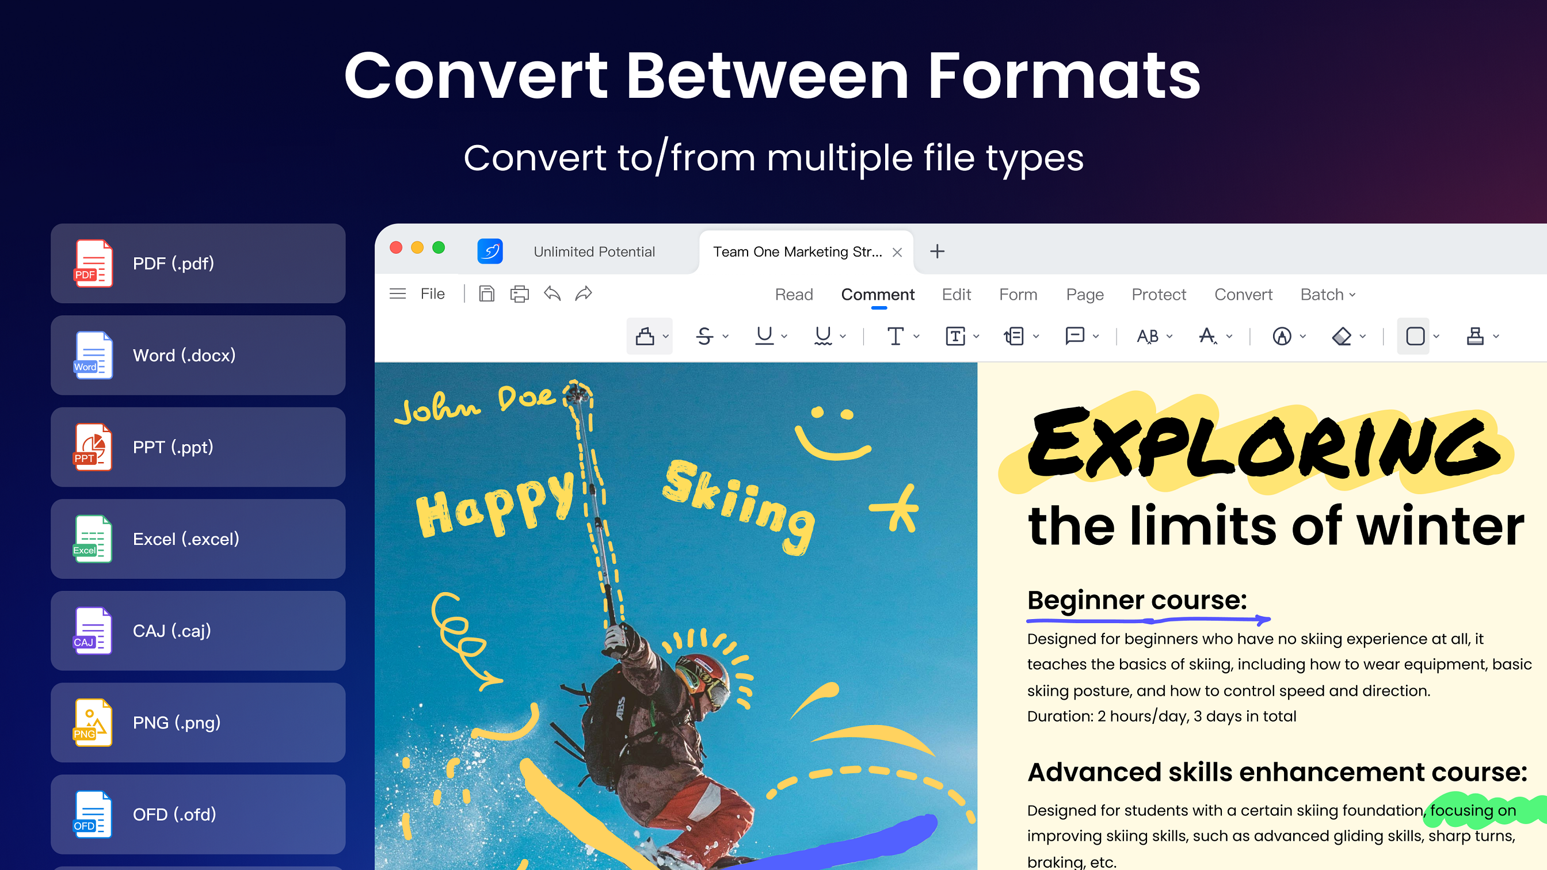Click the save document icon
This screenshot has width=1547, height=870.
click(x=486, y=293)
